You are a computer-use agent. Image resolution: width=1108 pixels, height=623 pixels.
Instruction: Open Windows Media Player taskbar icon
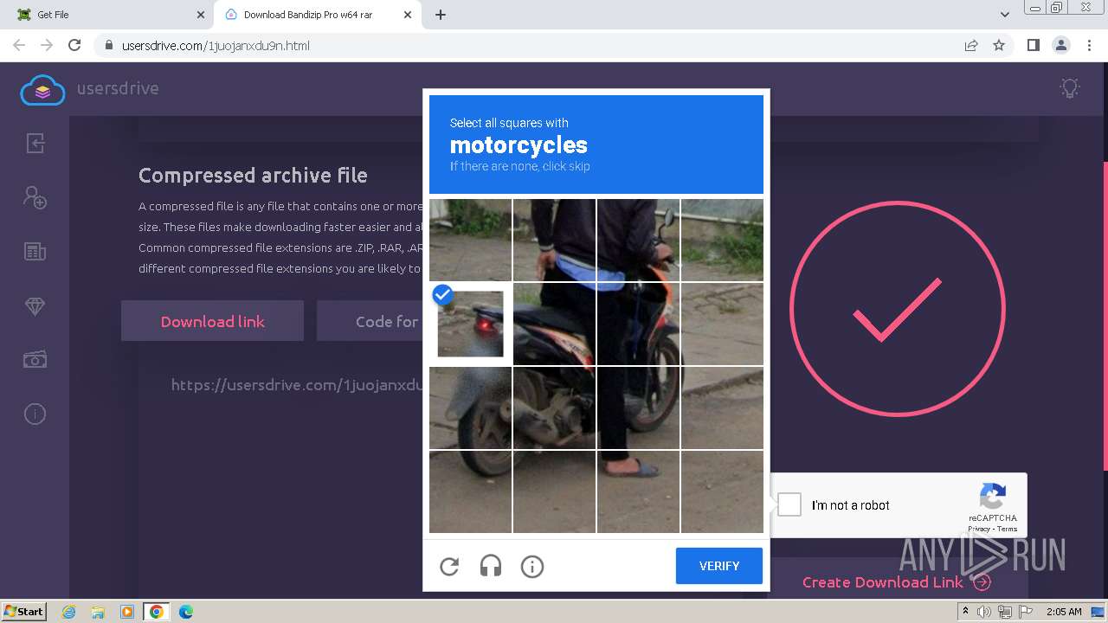pos(127,612)
